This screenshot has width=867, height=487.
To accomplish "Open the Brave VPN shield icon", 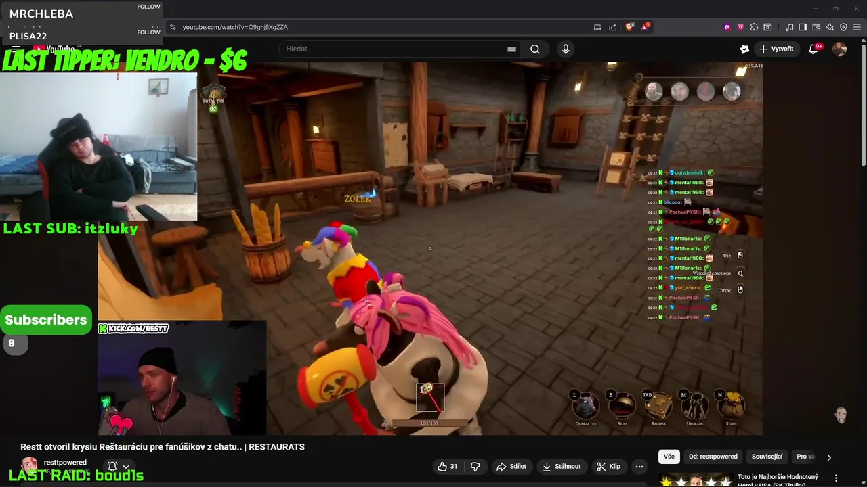I will coord(843,27).
